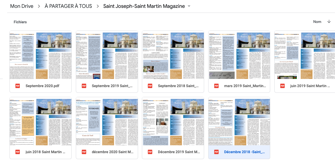Select Décembre 2019 thumbnail preview

173,121
